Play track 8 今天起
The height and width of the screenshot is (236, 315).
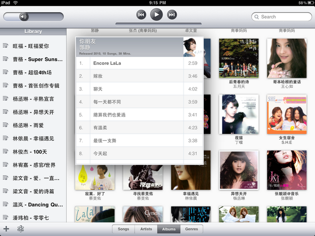pos(139,153)
